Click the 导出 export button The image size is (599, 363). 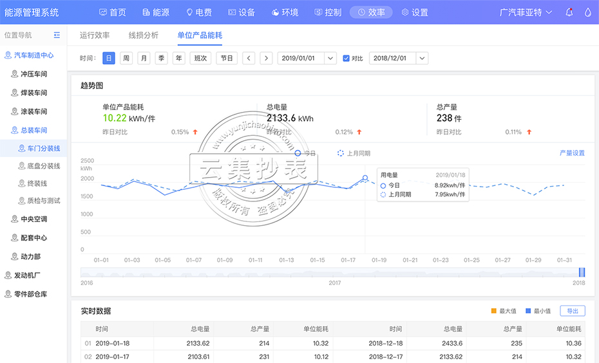tap(572, 311)
